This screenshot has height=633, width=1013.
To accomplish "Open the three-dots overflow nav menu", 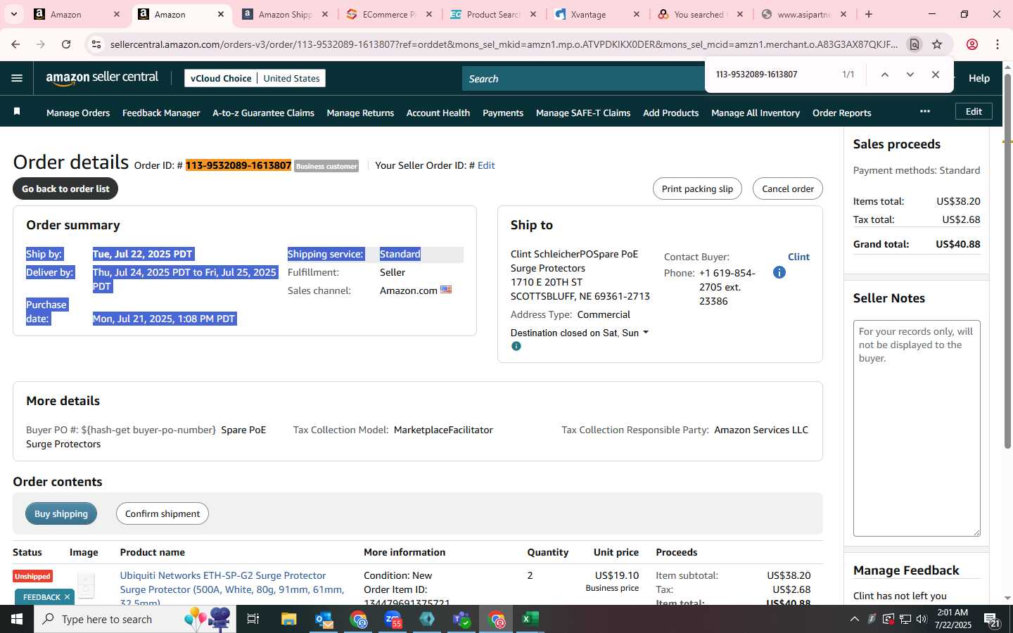I will point(924,111).
